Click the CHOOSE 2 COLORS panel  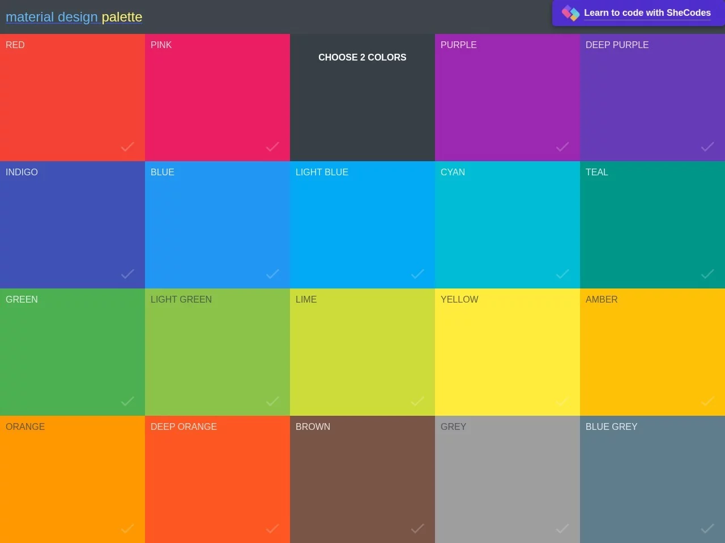[x=362, y=97]
